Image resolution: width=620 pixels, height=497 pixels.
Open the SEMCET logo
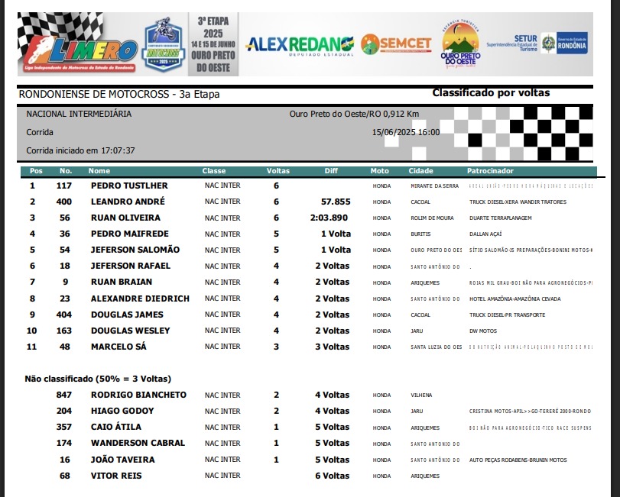pyautogui.click(x=395, y=44)
